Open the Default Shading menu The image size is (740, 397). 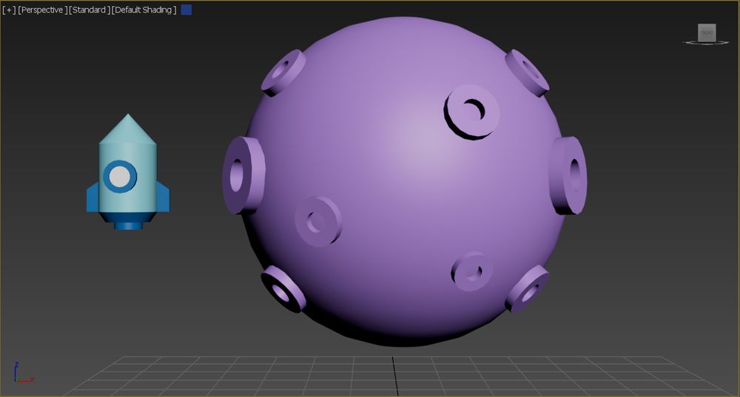144,10
